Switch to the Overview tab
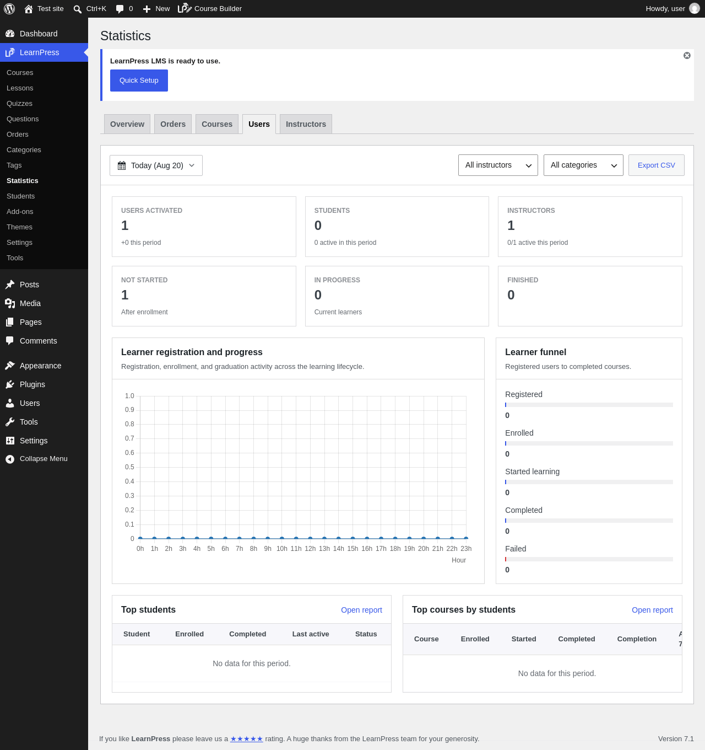705x750 pixels. pos(127,124)
